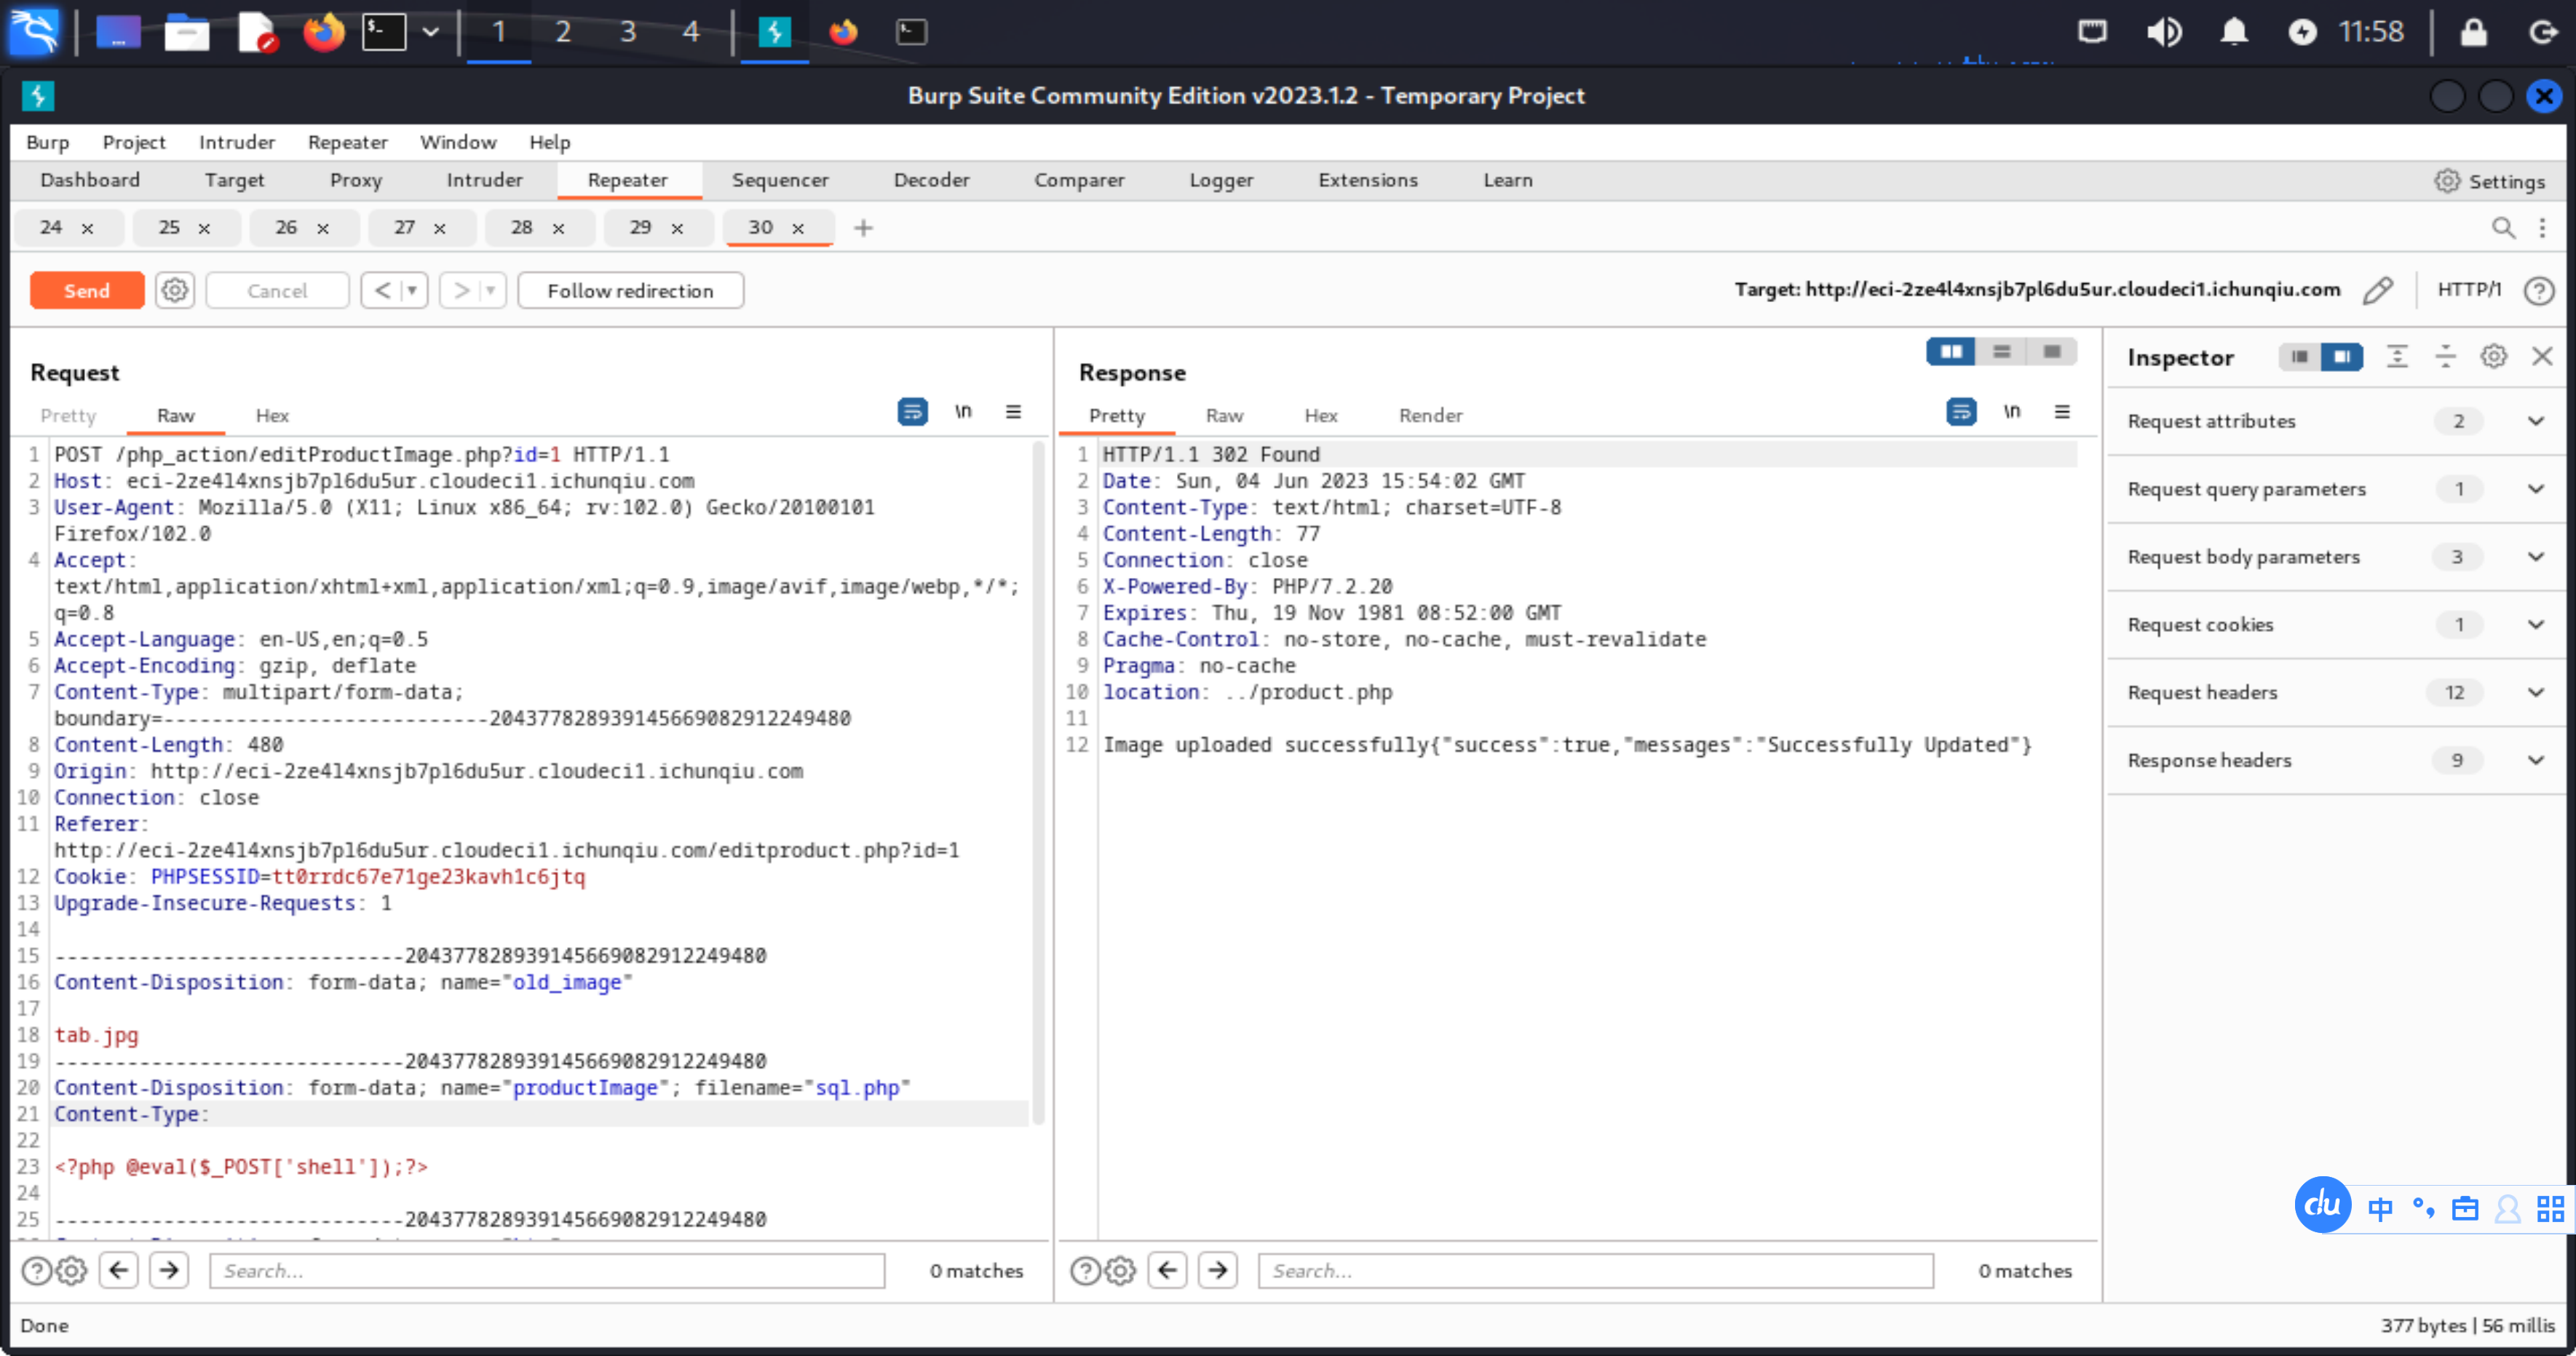Image resolution: width=2576 pixels, height=1356 pixels.
Task: Open Request search settings gear
Action: pyautogui.click(x=72, y=1270)
